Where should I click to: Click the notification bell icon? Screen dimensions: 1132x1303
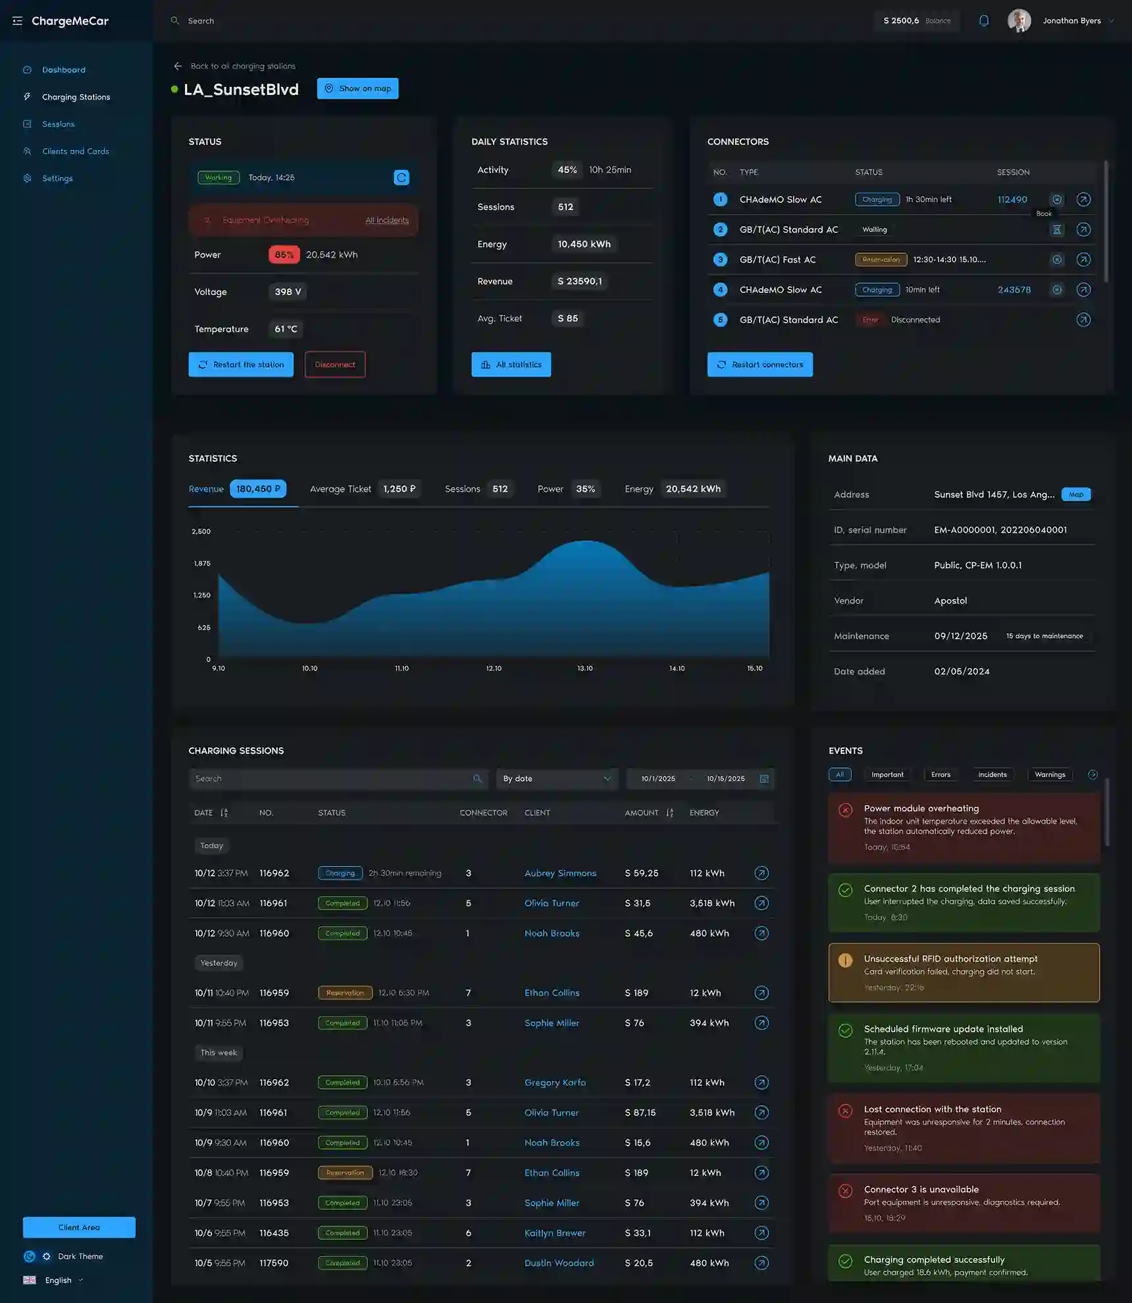pos(984,20)
